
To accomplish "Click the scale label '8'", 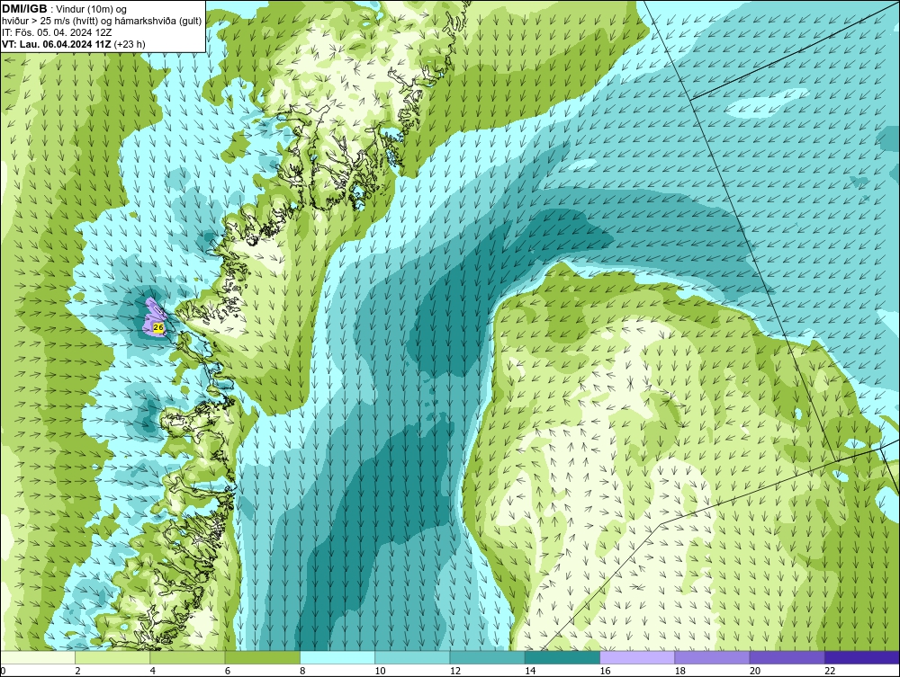I will [303, 672].
